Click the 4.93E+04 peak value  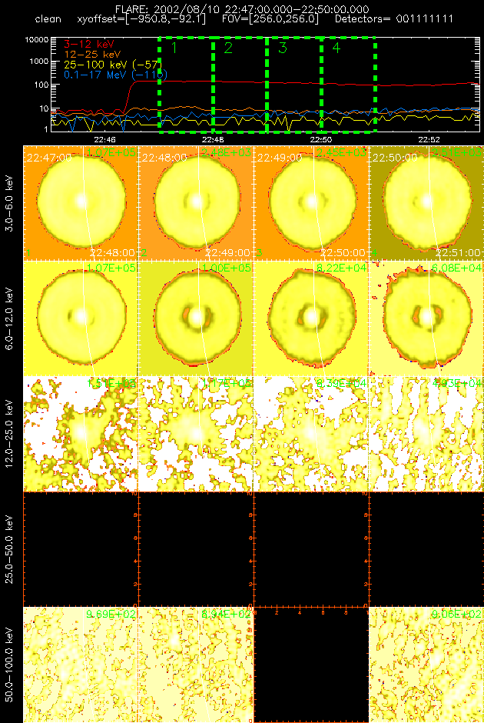click(x=457, y=383)
